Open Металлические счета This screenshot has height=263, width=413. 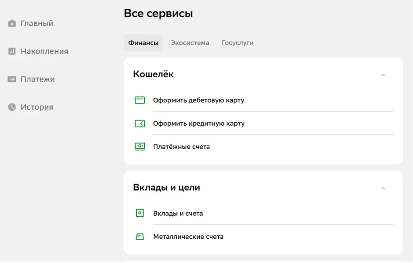tap(188, 236)
